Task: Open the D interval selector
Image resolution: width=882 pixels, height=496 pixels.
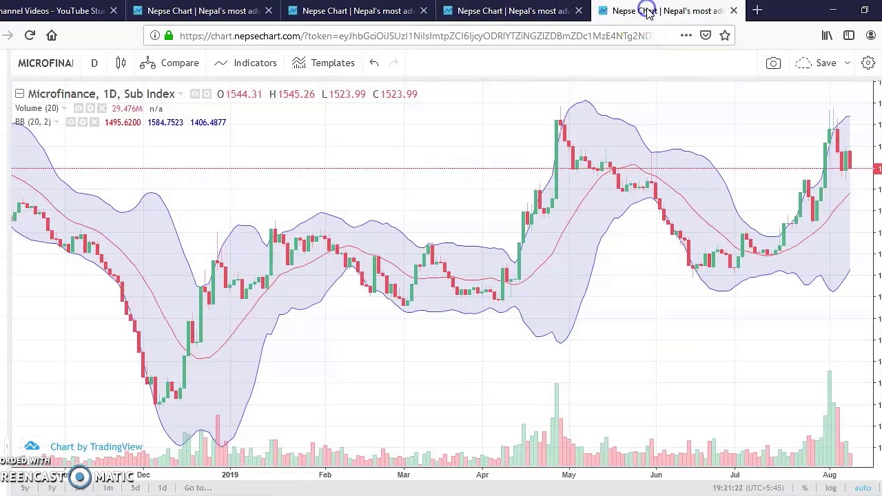Action: pos(94,63)
